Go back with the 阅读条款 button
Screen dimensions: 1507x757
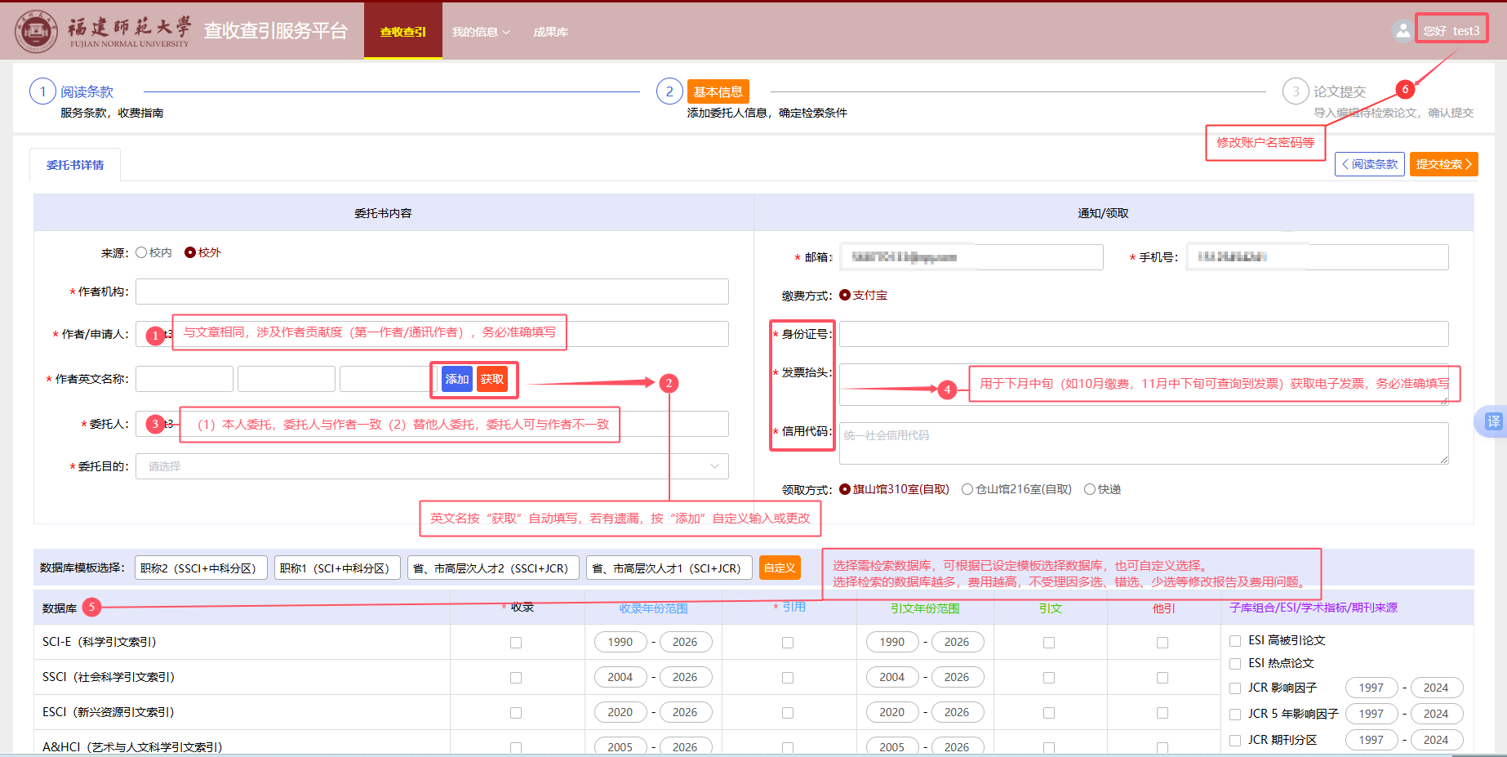(1369, 164)
